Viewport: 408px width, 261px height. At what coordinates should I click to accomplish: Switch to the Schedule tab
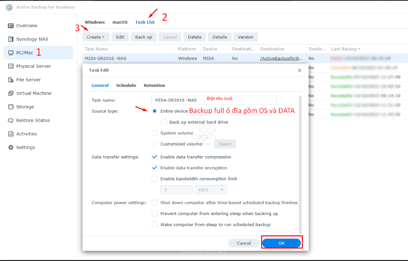(x=126, y=86)
